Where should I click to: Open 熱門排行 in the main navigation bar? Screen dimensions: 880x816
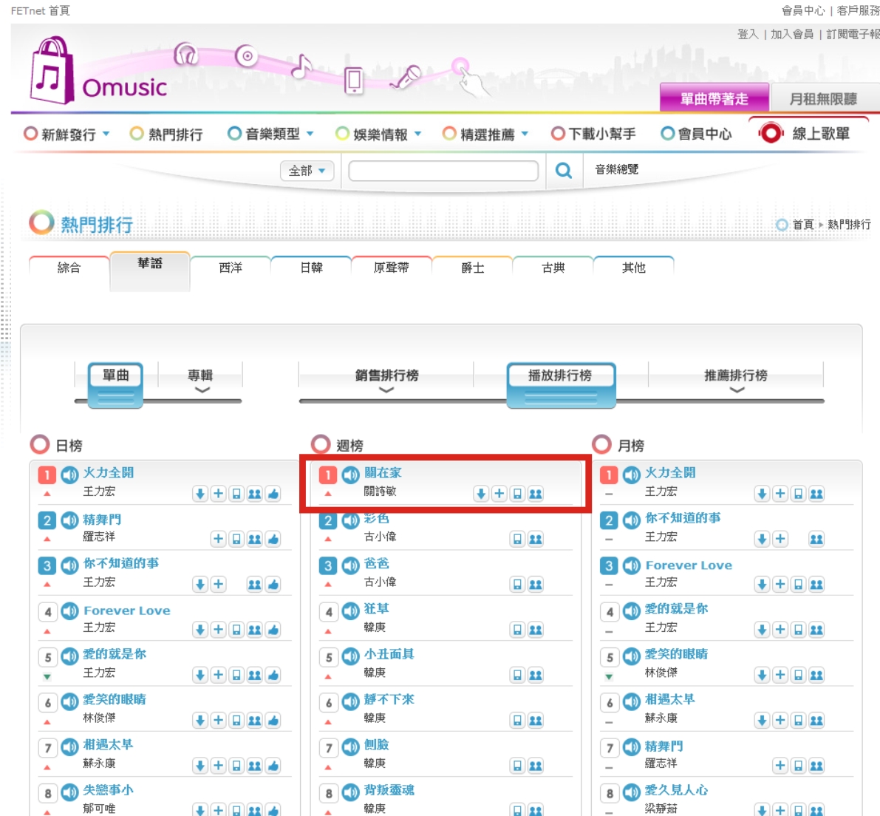click(167, 135)
